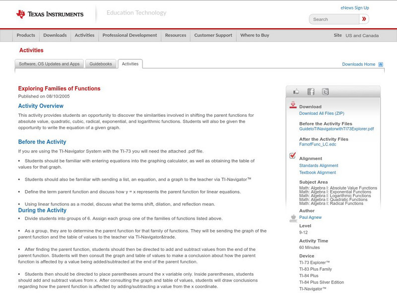Click the 'TI-Navigator' device entry
This screenshot has height=293, width=397.
tap(313, 289)
